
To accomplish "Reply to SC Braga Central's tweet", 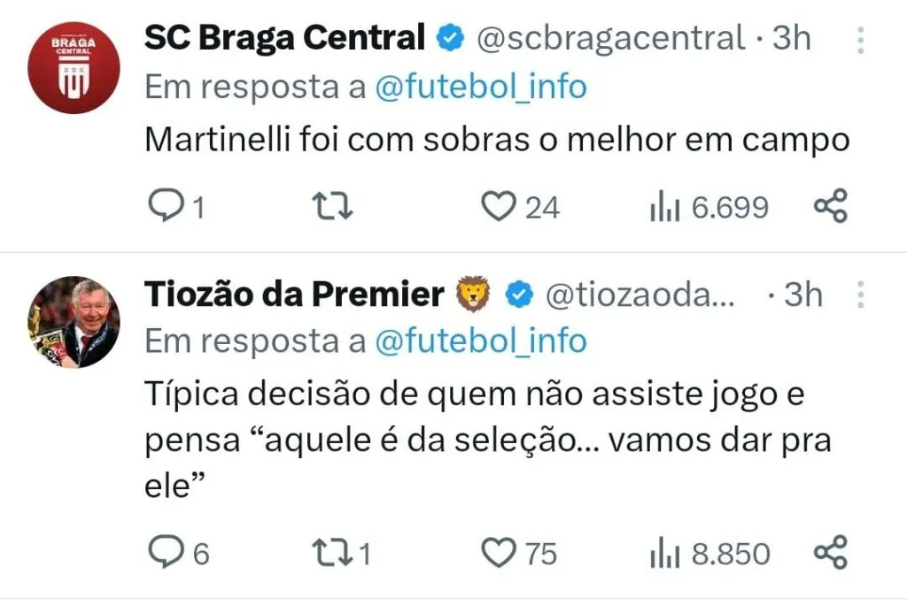I will pyautogui.click(x=164, y=207).
